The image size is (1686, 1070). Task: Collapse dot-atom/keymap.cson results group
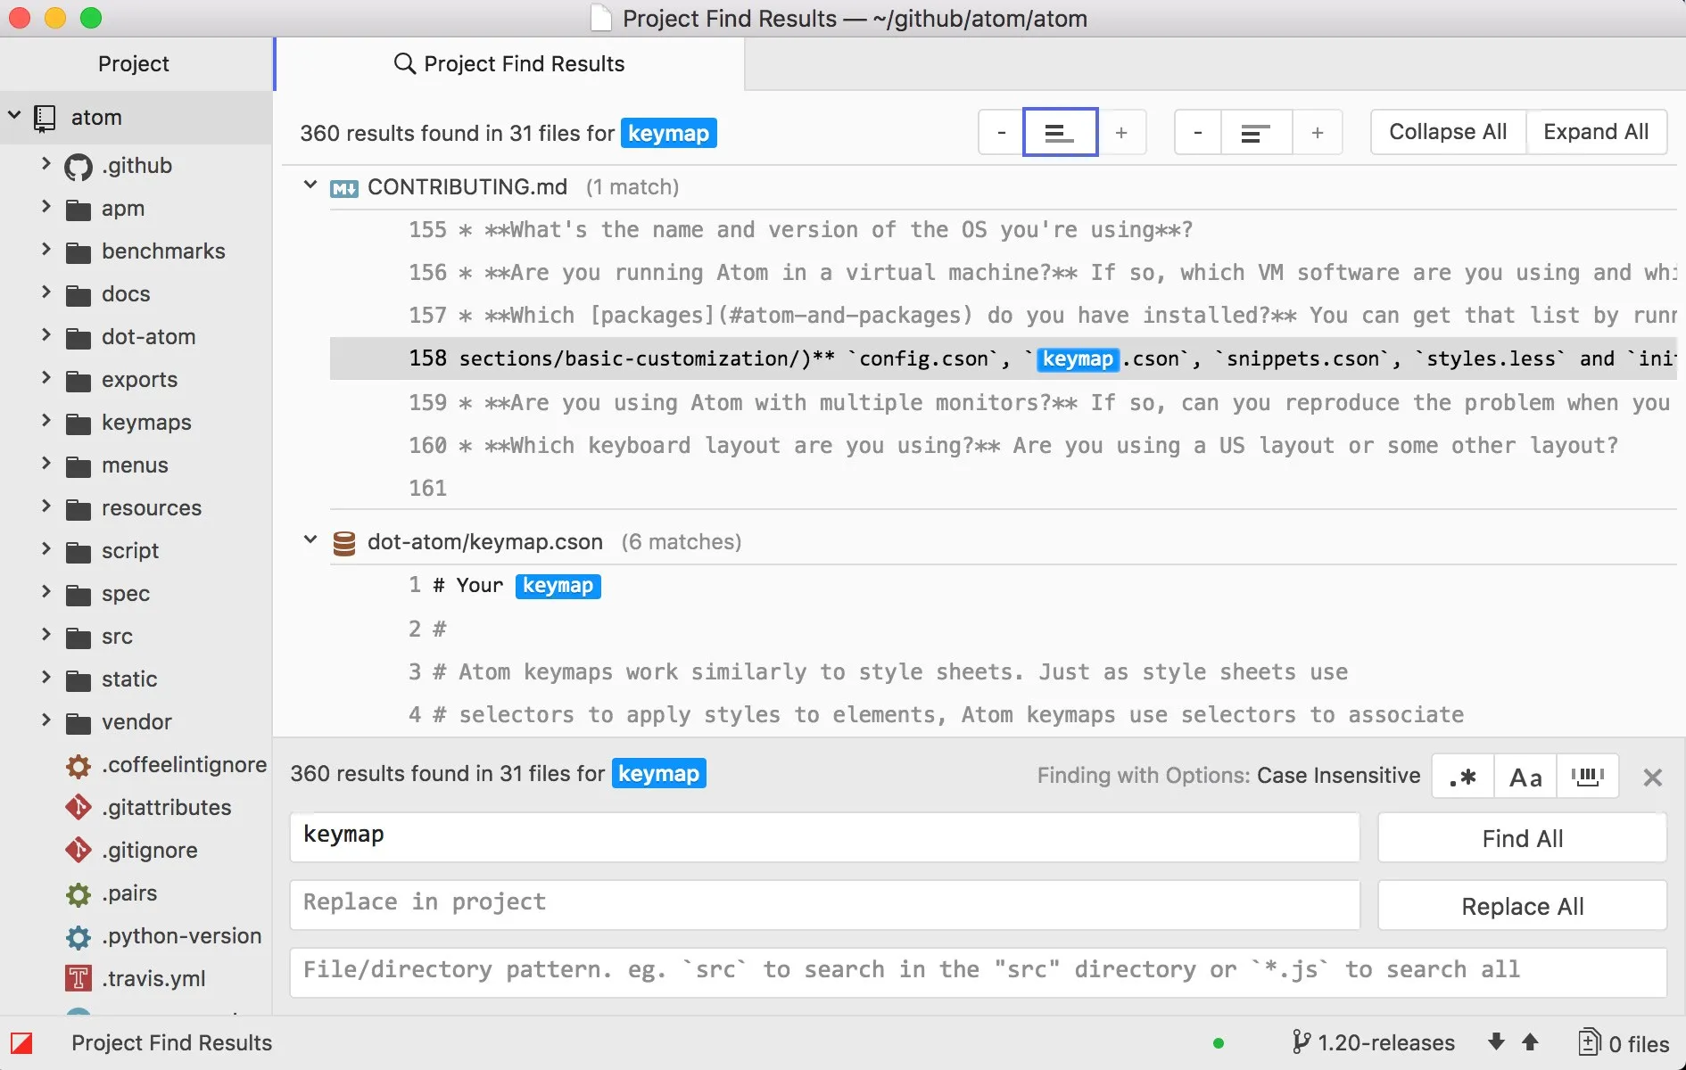310,540
